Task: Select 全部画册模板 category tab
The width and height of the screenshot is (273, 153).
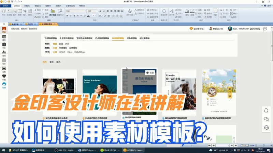Action: [51, 38]
